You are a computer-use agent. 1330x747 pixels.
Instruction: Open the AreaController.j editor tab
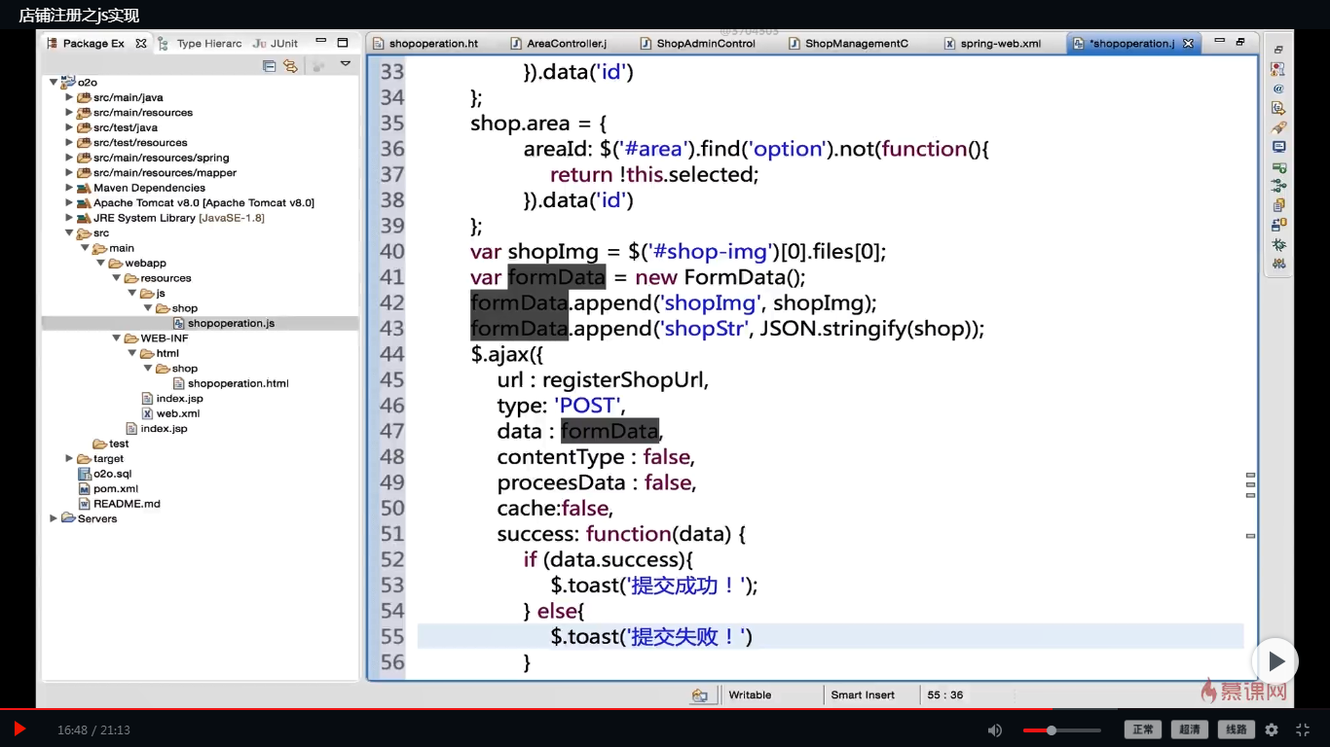tap(558, 44)
